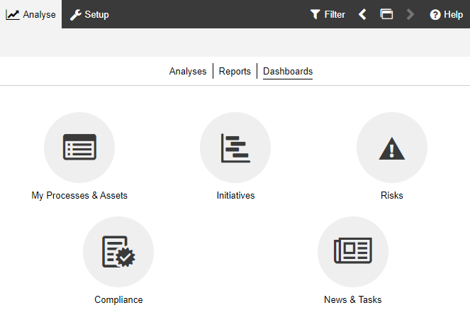
Task: Click the window layout icon in top bar
Action: click(386, 14)
